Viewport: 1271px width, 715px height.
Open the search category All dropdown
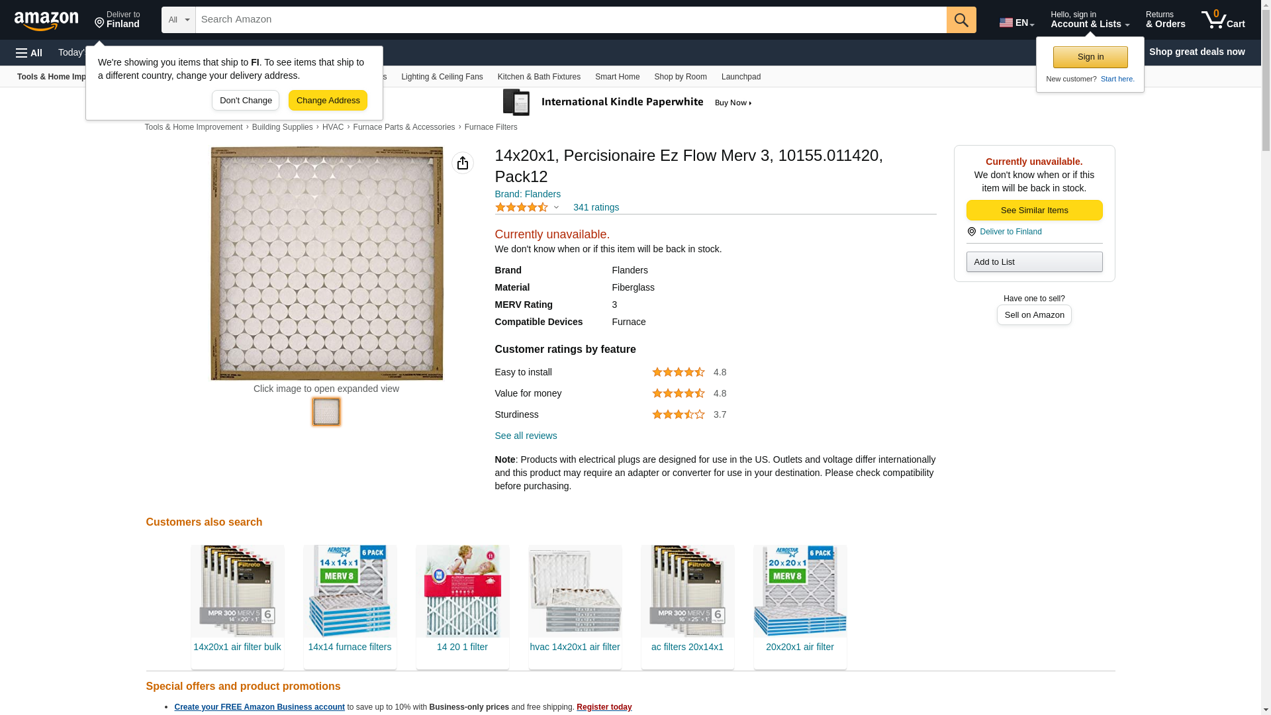point(178,20)
